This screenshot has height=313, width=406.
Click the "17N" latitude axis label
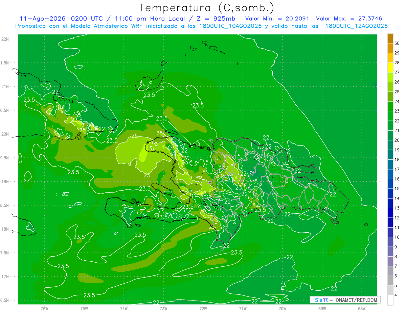click(5, 277)
